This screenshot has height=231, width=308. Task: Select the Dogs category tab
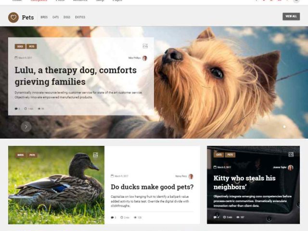pos(67,17)
